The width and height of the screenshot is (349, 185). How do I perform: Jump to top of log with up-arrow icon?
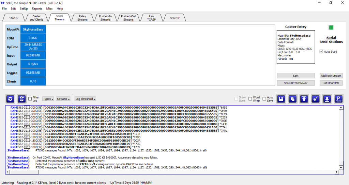click(304, 99)
